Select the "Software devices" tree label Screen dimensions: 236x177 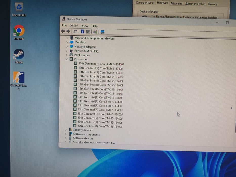(x=83, y=138)
